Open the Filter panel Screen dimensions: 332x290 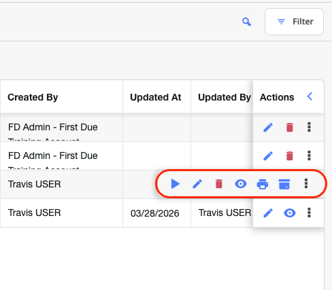tap(294, 22)
